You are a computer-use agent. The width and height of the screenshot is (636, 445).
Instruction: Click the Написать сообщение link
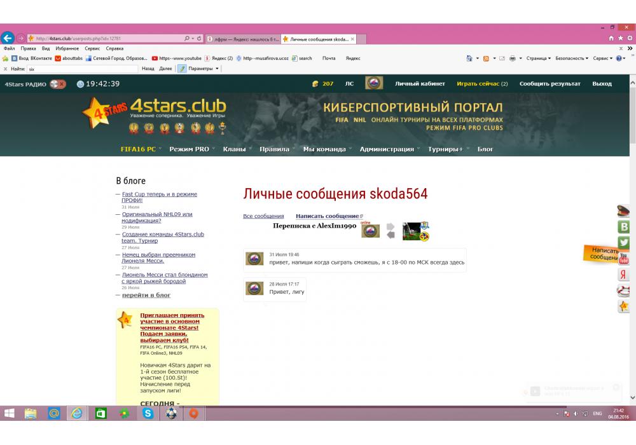tap(327, 216)
